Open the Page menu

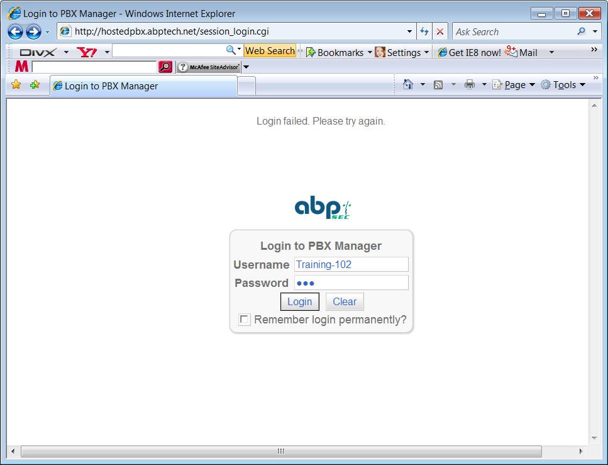[514, 84]
